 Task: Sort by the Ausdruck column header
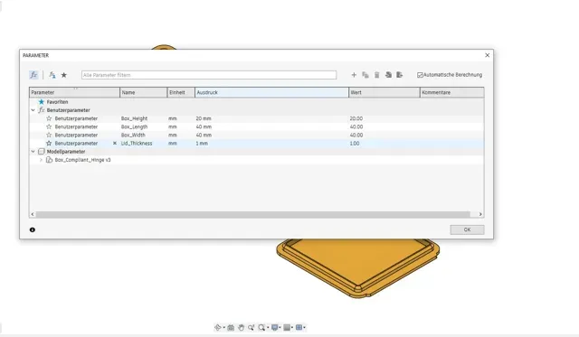pyautogui.click(x=271, y=92)
